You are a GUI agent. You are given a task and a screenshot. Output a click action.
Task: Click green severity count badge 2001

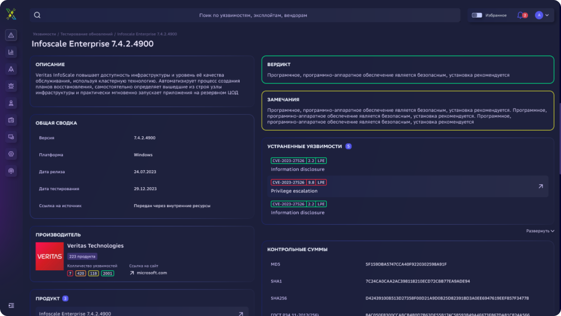107,274
